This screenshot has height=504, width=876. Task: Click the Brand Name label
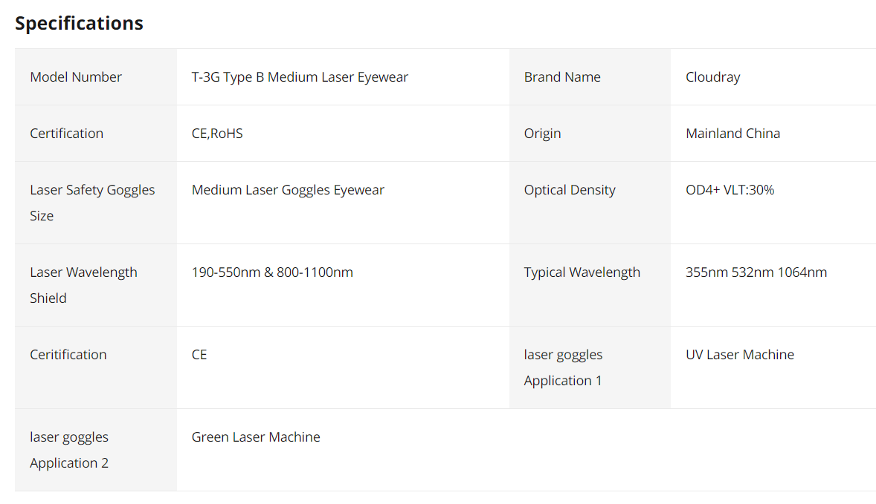[x=562, y=77]
